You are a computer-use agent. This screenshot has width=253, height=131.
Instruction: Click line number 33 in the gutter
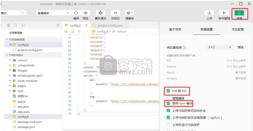[69, 114]
